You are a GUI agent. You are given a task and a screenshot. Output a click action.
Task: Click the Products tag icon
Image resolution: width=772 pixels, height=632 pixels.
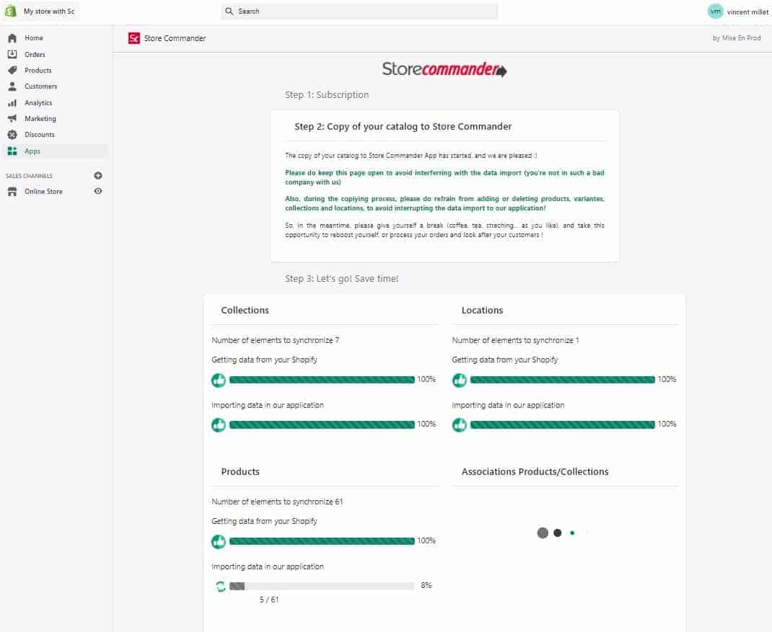12,71
